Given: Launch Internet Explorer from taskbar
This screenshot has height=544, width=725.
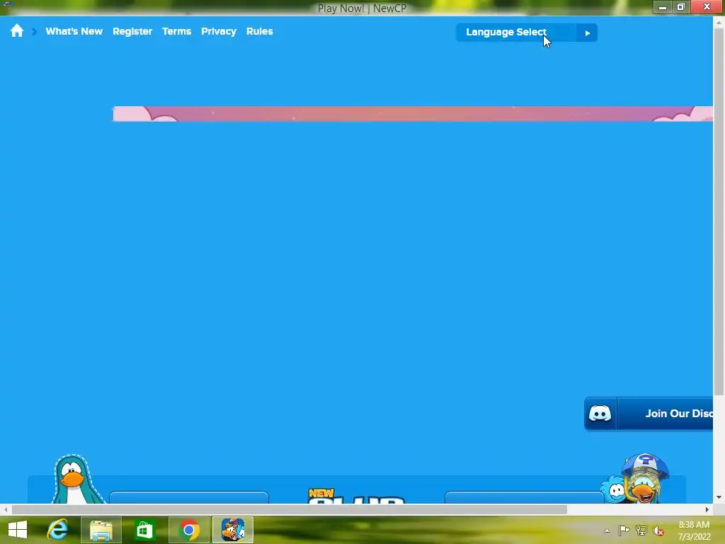Looking at the screenshot, I should (x=58, y=530).
